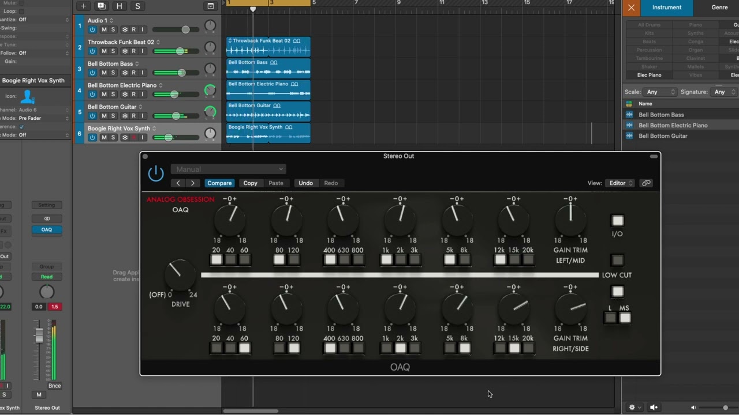Switch to the Instrument tab
This screenshot has height=415, width=739.
pyautogui.click(x=667, y=7)
